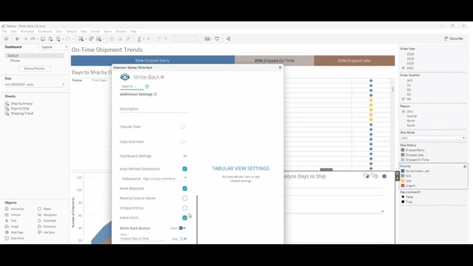
Task: Uncheck Auto-Refresh Dashboard checkbox
Action: [x=185, y=169]
